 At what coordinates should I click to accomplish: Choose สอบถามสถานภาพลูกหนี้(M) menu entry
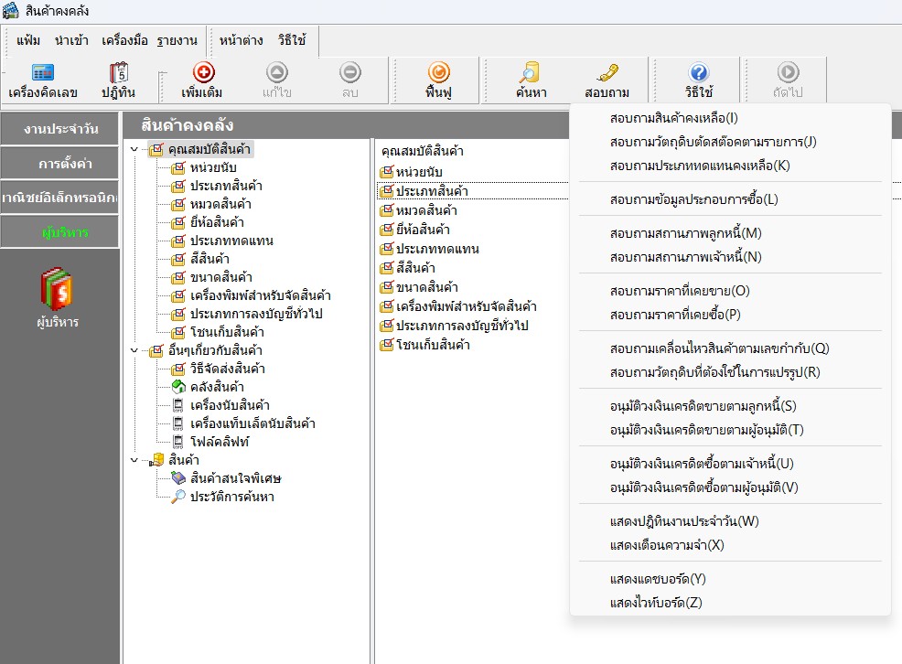730,233
